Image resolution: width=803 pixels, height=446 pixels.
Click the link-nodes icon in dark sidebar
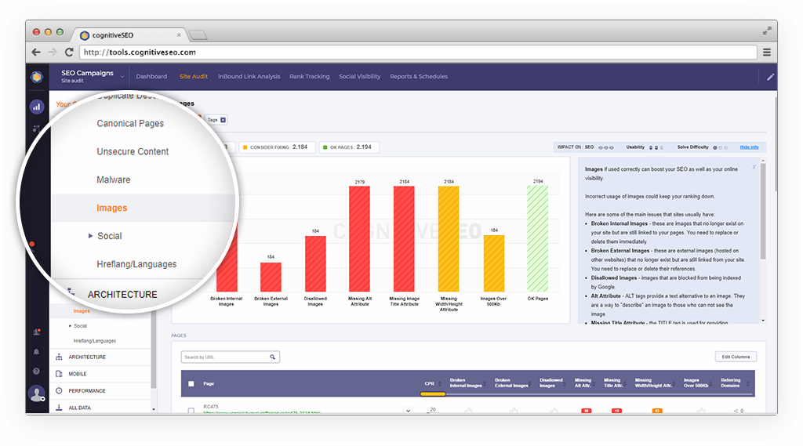[x=36, y=129]
